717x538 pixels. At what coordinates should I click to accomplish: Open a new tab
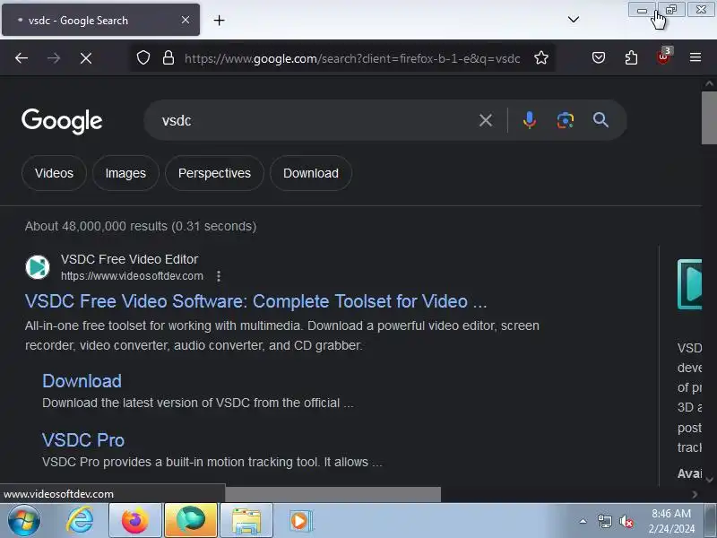click(219, 20)
